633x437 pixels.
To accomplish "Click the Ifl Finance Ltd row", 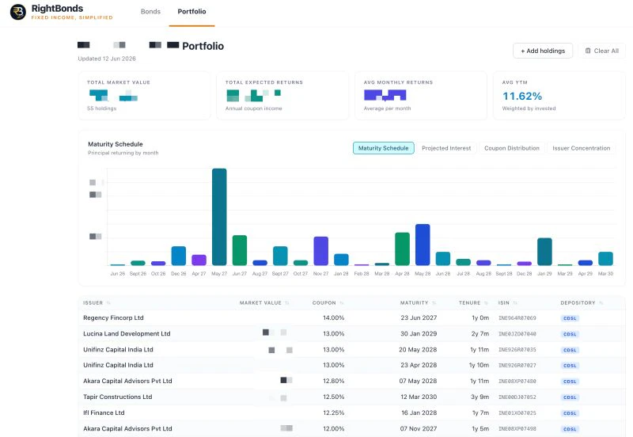I will tap(351, 412).
